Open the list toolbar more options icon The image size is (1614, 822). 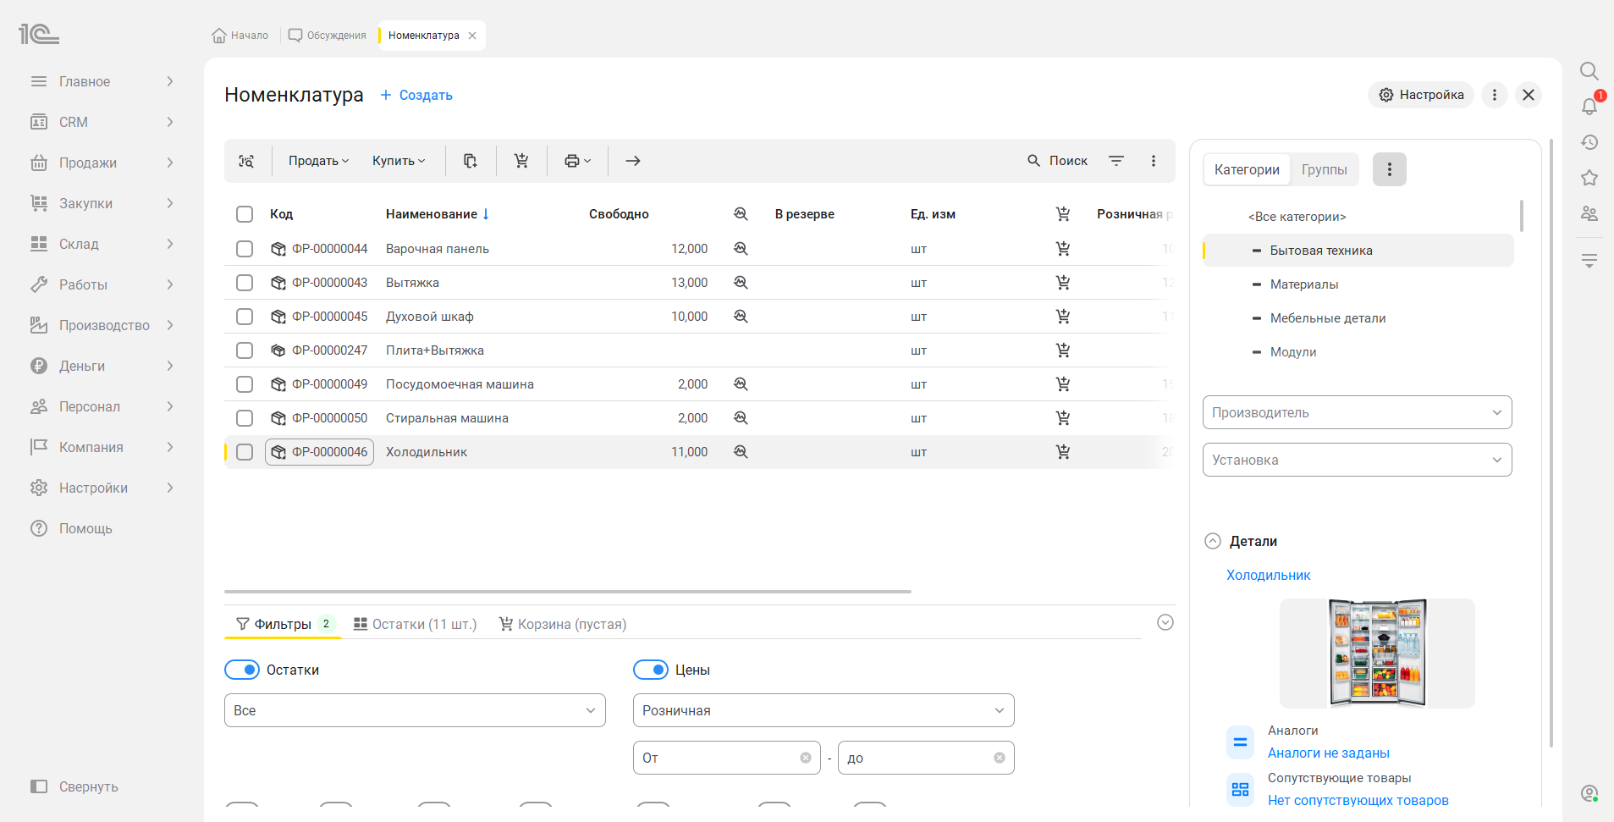(1154, 161)
